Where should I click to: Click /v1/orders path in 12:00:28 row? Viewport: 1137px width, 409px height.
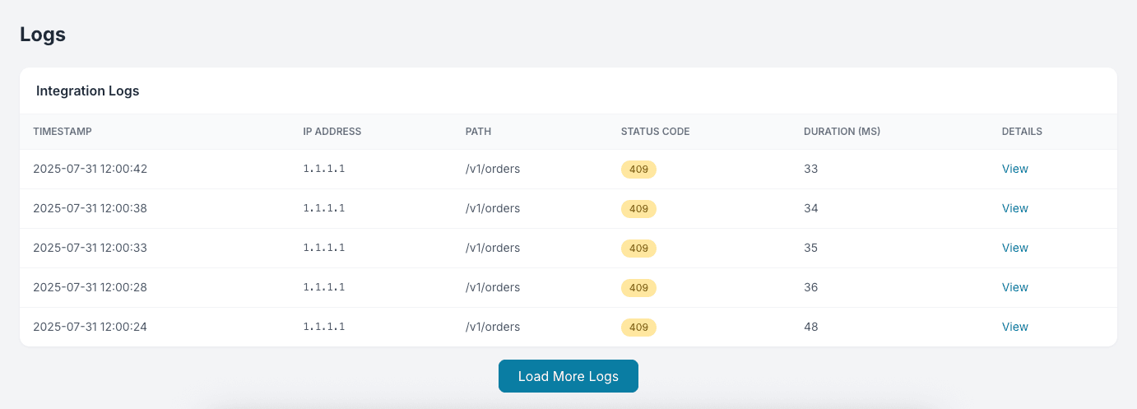493,287
